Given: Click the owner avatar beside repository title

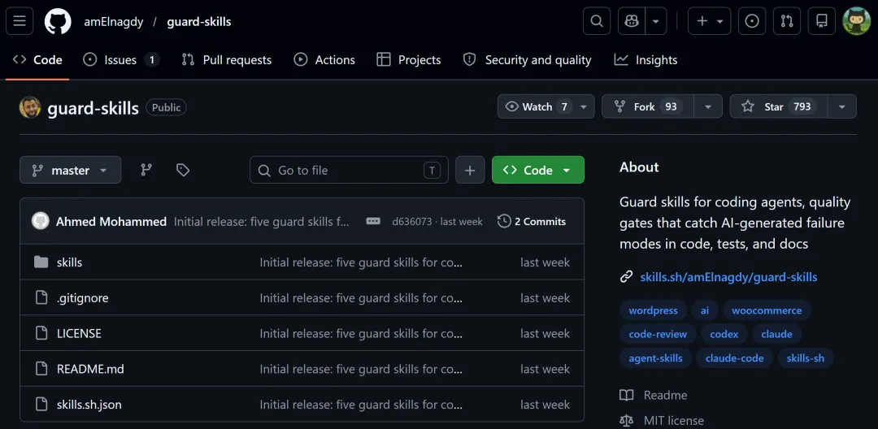Looking at the screenshot, I should coord(30,107).
